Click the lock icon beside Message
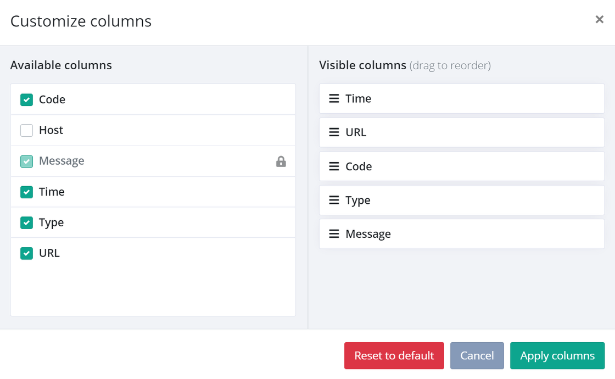Screen dimensions: 615x379 click(281, 161)
